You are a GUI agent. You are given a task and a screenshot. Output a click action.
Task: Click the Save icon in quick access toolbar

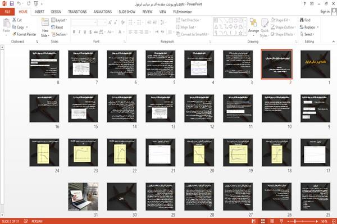coord(12,4)
